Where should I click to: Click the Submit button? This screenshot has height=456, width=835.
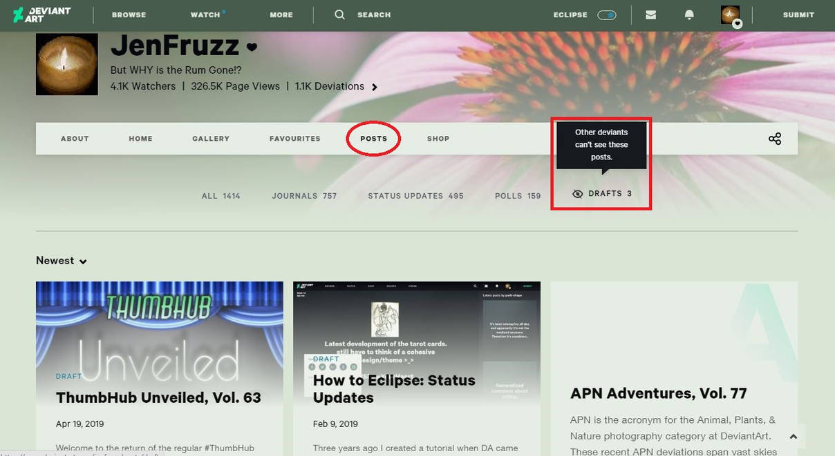coord(798,14)
